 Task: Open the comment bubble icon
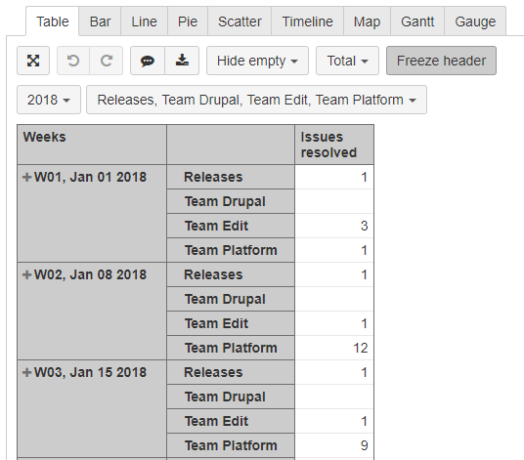pos(148,61)
